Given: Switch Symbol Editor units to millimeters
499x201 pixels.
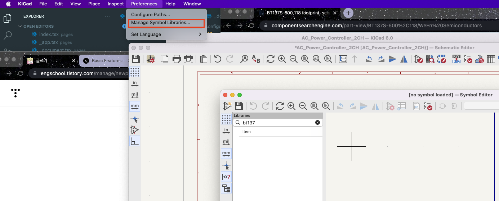Looking at the screenshot, I should (x=226, y=154).
